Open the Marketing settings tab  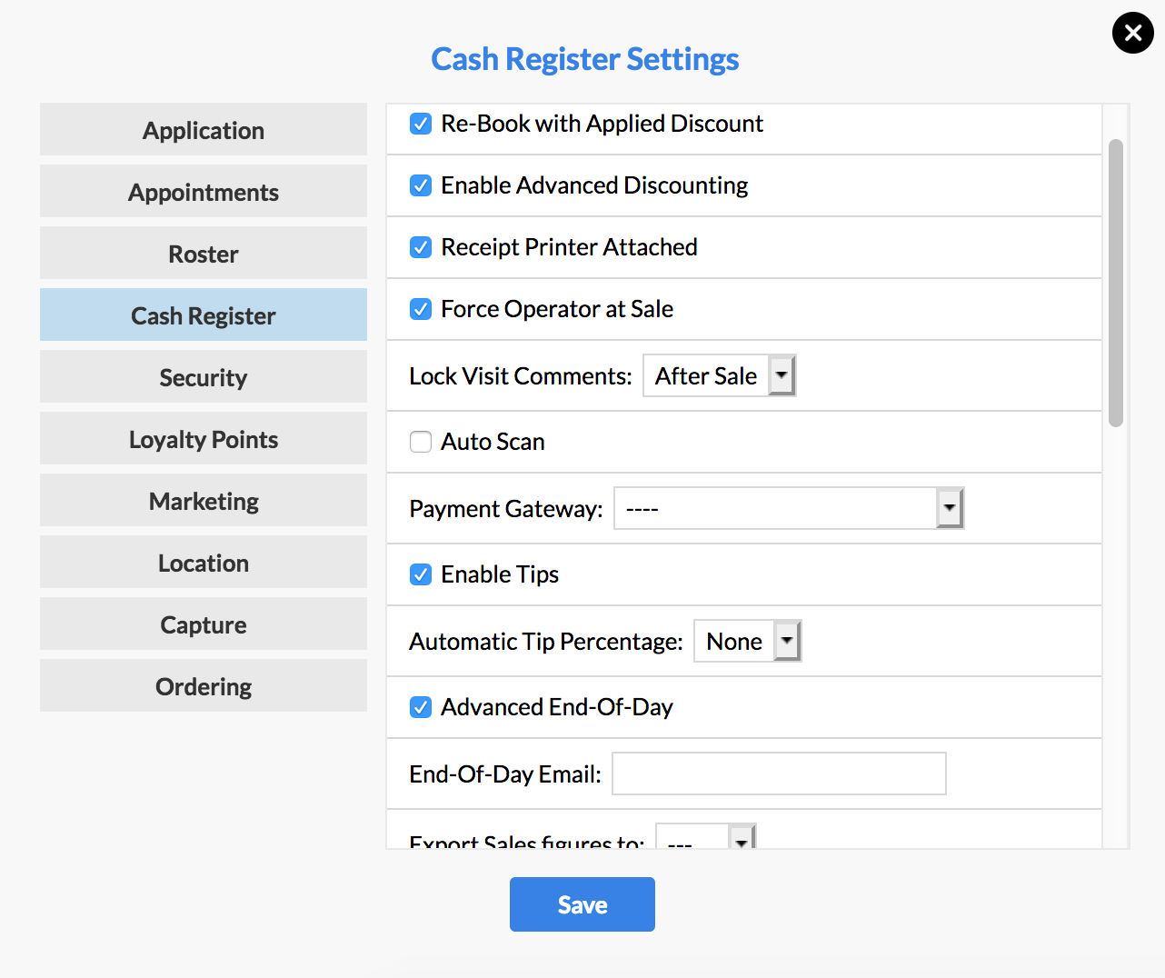204,500
